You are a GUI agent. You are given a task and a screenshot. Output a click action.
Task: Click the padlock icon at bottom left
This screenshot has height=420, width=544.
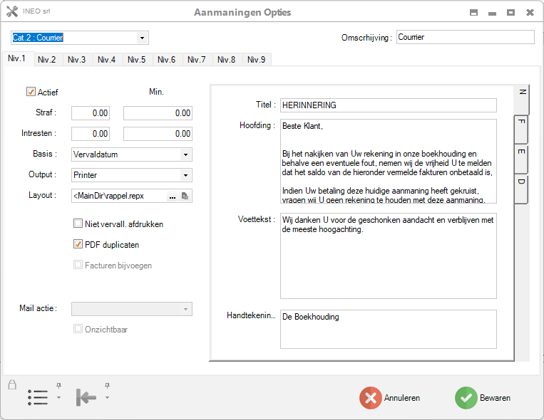click(x=12, y=385)
